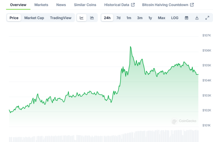The height and width of the screenshot is (142, 213).
Task: Click the CoinGecko watermark logo
Action: (x=184, y=121)
